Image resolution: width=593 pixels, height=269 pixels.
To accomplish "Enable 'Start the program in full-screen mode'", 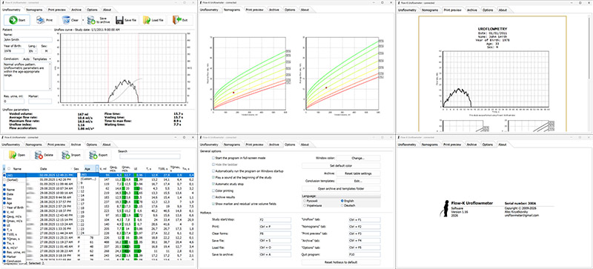I will click(213, 158).
